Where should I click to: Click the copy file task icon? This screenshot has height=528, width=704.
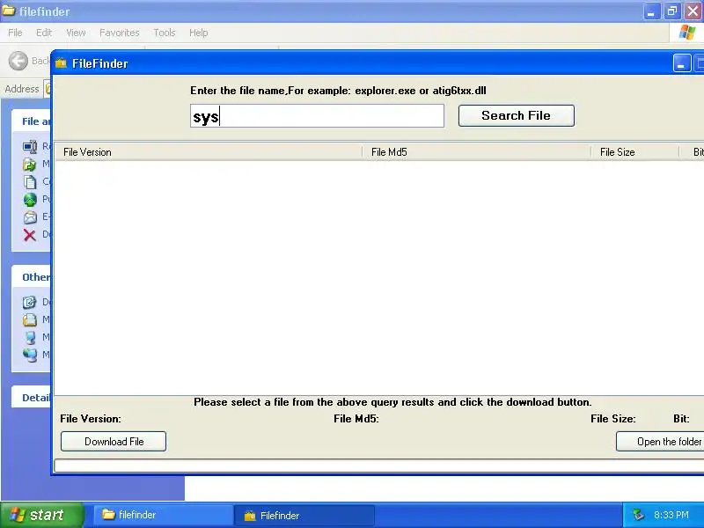(x=30, y=182)
